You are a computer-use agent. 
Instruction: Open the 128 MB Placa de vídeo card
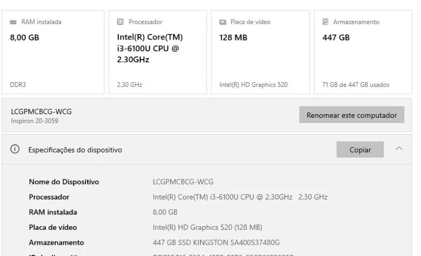pos(261,52)
